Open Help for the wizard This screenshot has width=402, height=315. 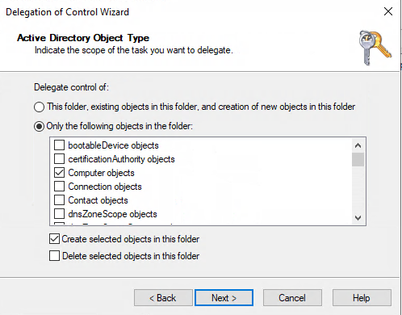tap(362, 298)
